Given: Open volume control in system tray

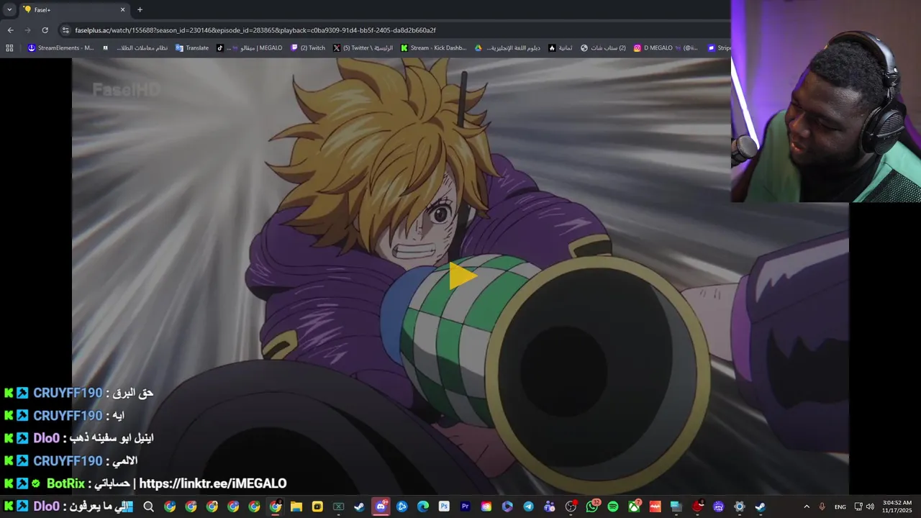Looking at the screenshot, I should pos(870,506).
